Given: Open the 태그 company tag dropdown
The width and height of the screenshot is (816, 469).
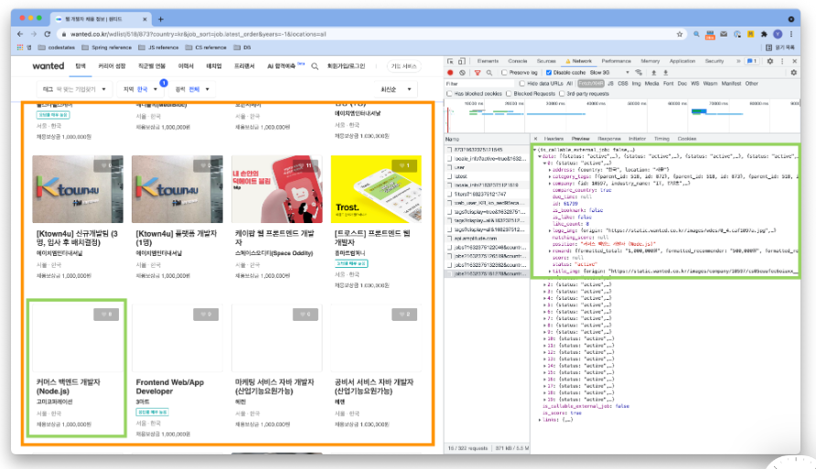Looking at the screenshot, I should tap(73, 90).
